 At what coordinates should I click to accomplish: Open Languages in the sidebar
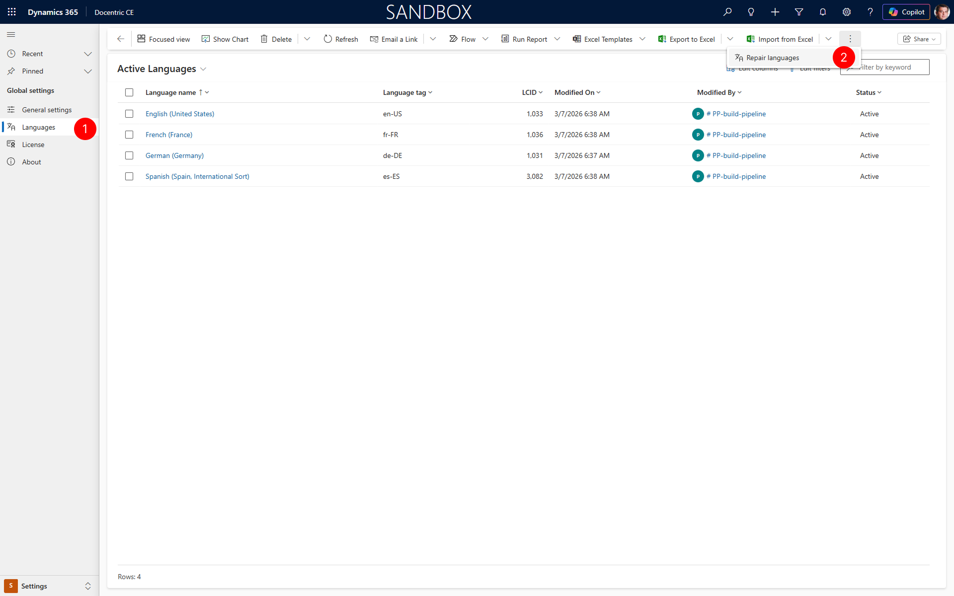pos(50,127)
